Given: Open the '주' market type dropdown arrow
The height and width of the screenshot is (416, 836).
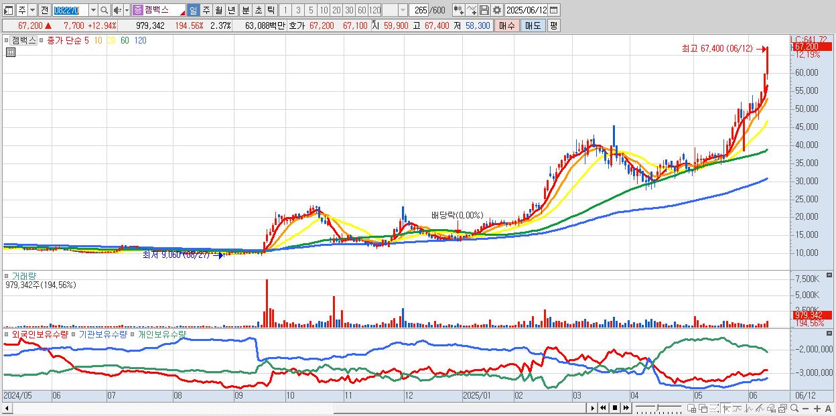Looking at the screenshot, I should [x=33, y=10].
